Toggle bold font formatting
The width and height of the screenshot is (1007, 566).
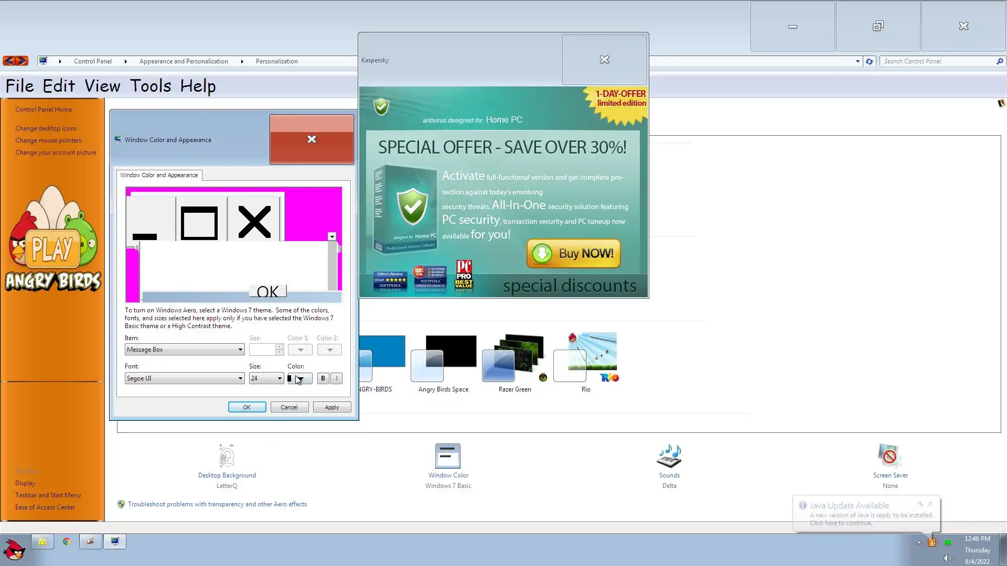(323, 378)
